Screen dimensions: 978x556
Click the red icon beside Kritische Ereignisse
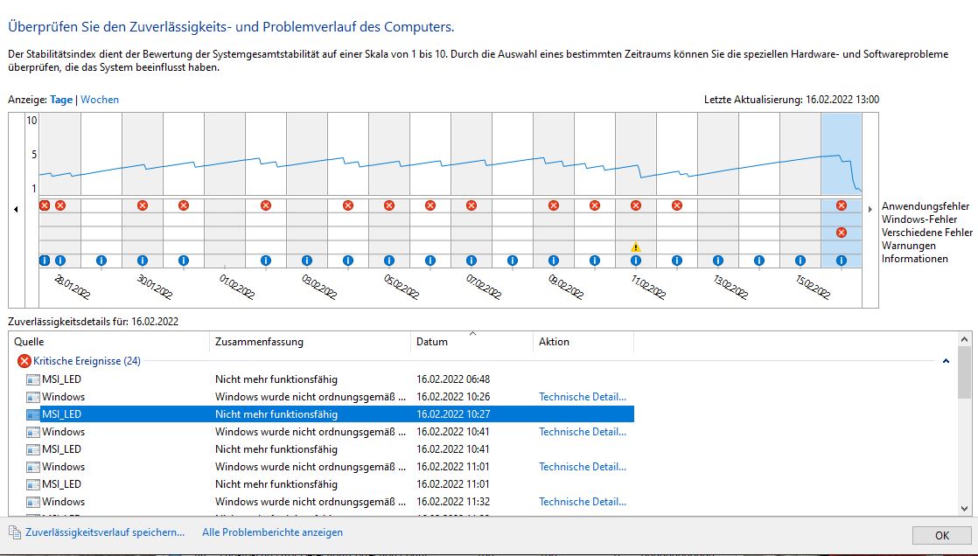coord(24,361)
